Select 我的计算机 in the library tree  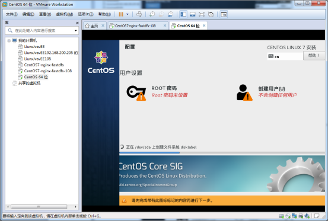(x=27, y=40)
